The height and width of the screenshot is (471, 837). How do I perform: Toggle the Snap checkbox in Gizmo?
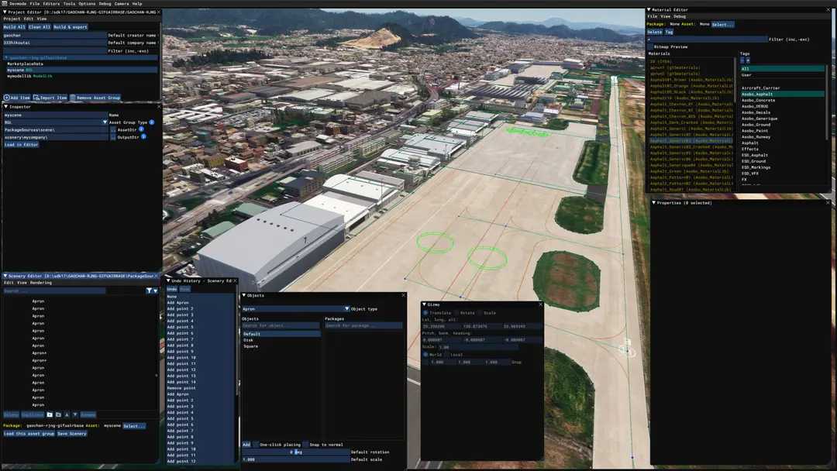coord(425,362)
